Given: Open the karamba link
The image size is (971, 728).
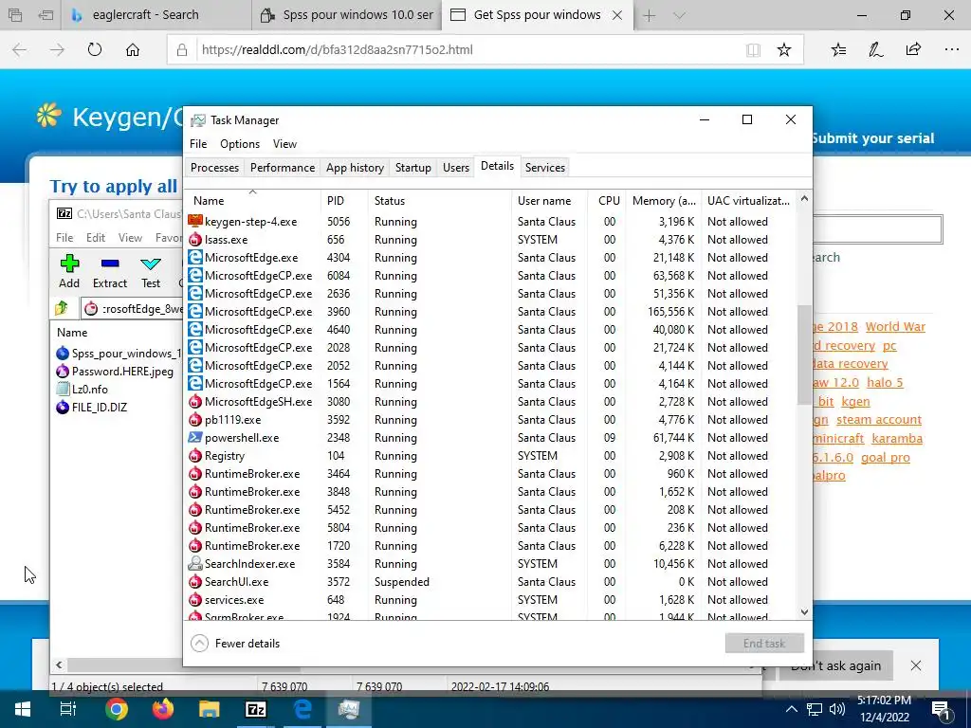Looking at the screenshot, I should click(897, 438).
